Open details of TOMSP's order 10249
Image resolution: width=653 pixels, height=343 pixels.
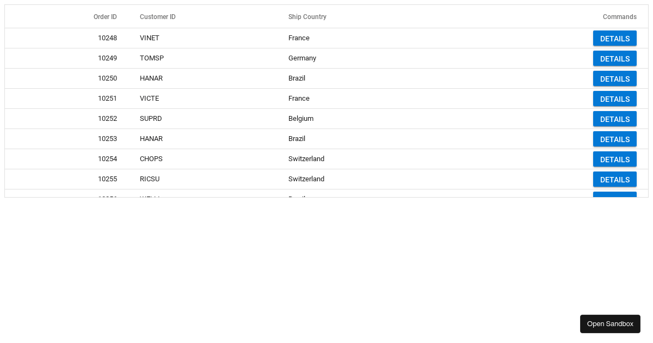614,58
